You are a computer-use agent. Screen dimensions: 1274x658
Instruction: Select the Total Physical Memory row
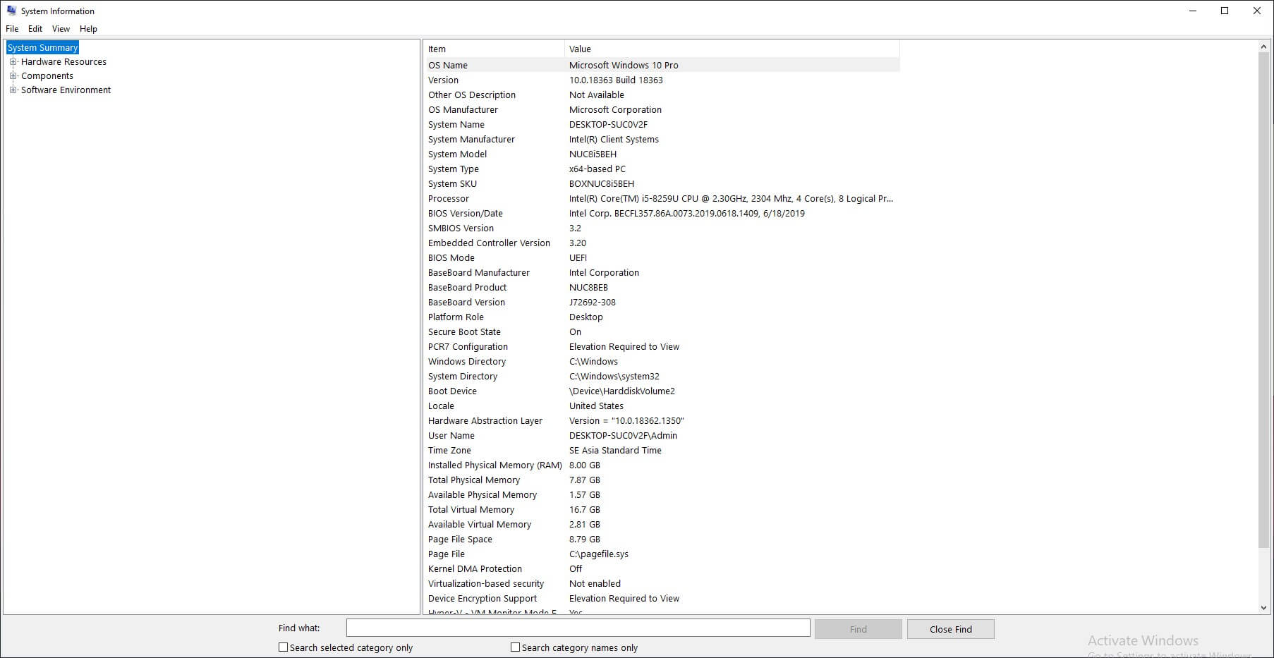click(662, 480)
